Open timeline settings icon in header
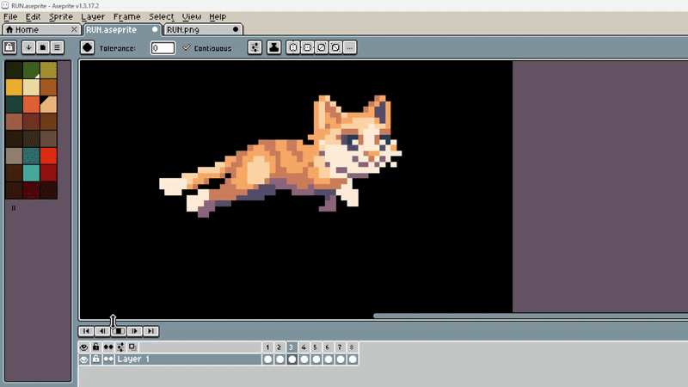The height and width of the screenshot is (387, 688). [x=120, y=347]
